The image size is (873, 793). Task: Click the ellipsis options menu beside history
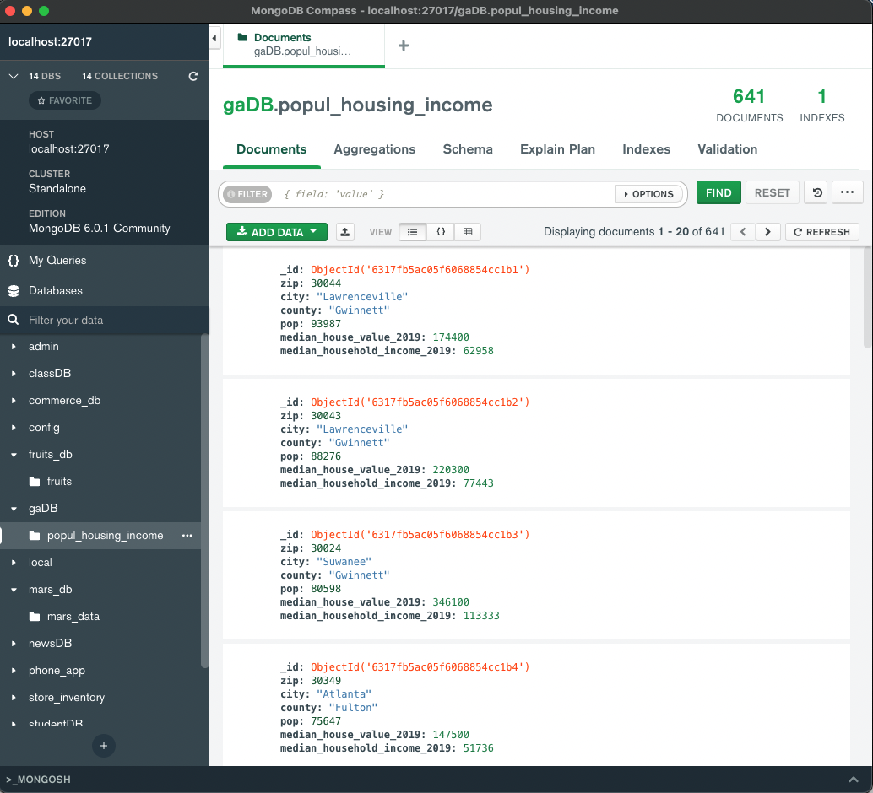tap(848, 192)
